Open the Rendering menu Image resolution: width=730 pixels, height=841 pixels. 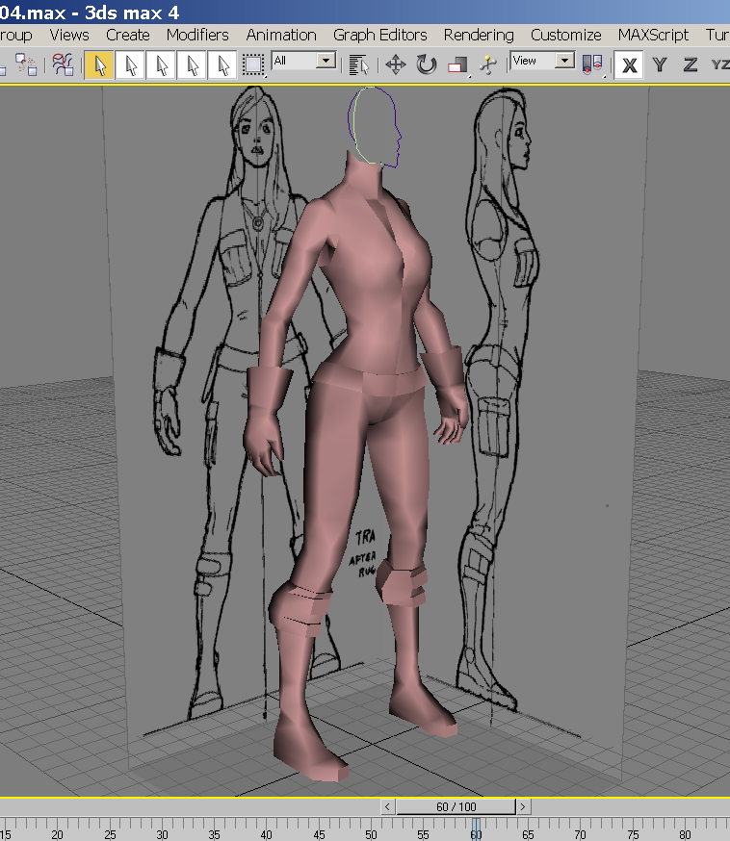tap(478, 35)
